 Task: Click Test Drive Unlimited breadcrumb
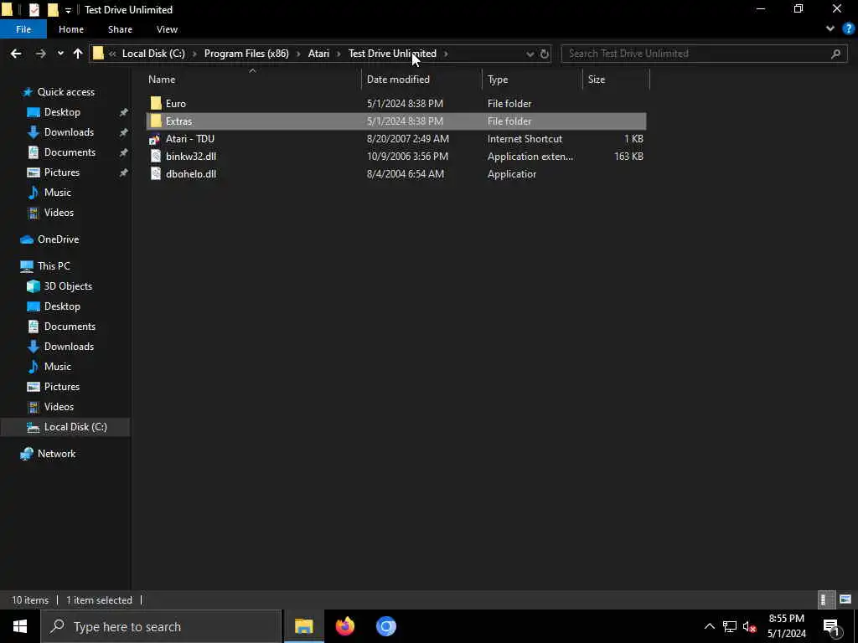(x=392, y=54)
